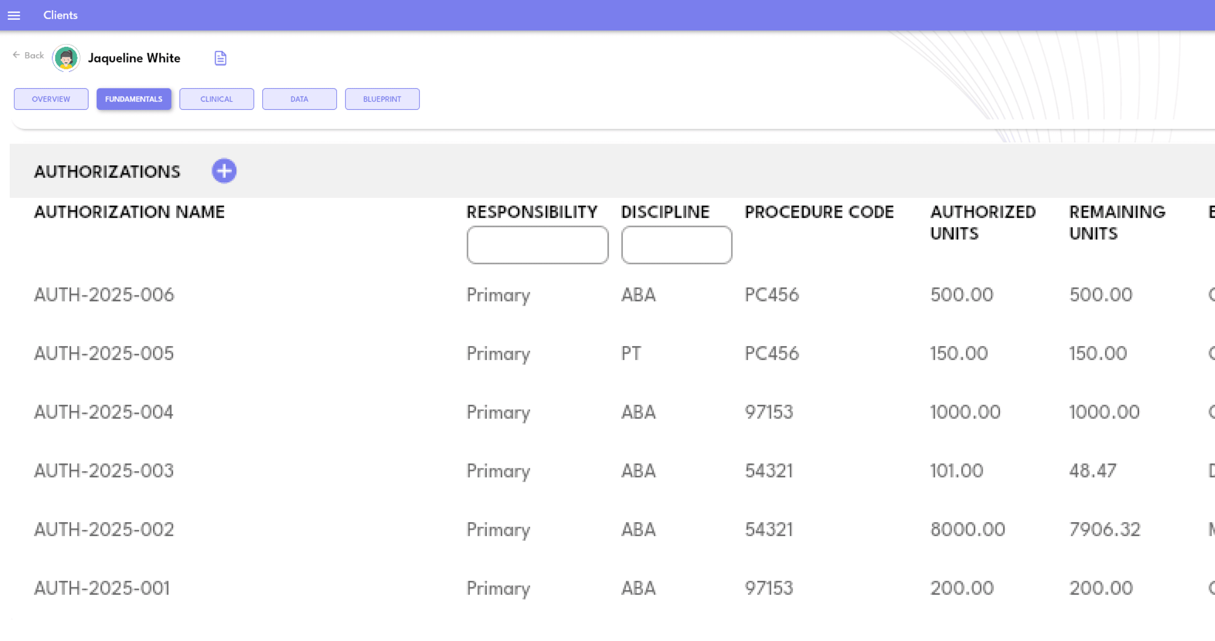
Task: Select the AUTH-2025-005 row
Action: click(104, 353)
